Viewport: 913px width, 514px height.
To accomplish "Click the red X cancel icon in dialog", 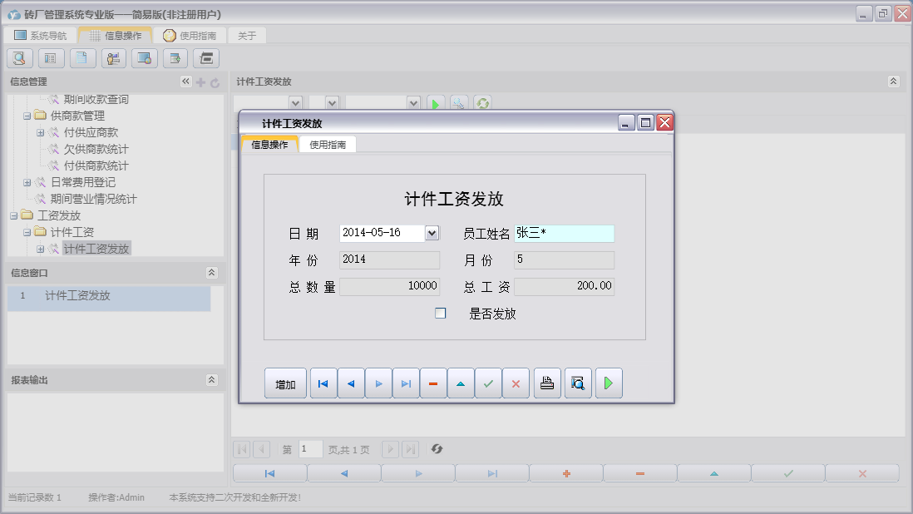I will [516, 383].
